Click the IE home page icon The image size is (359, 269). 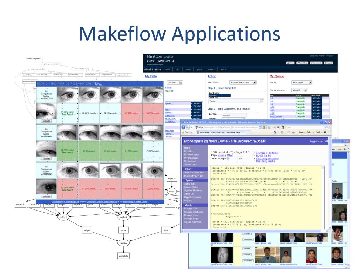[275, 132]
